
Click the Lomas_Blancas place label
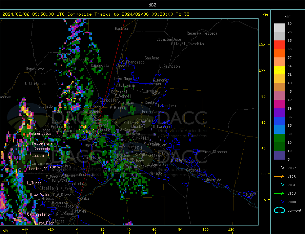click(x=213, y=152)
